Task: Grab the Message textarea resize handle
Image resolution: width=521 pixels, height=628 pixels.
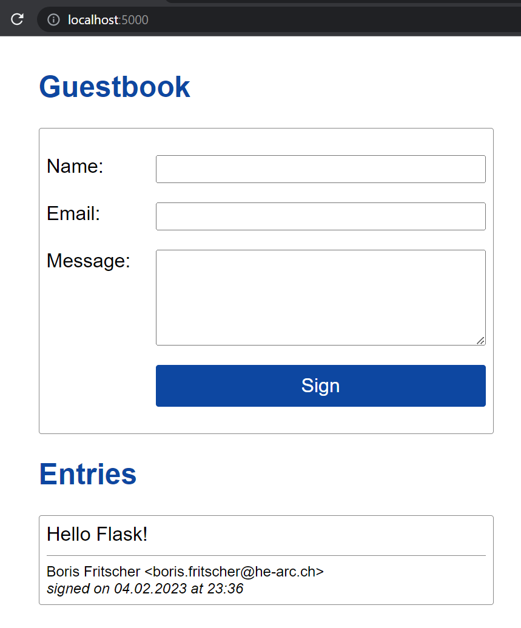Action: [x=480, y=341]
